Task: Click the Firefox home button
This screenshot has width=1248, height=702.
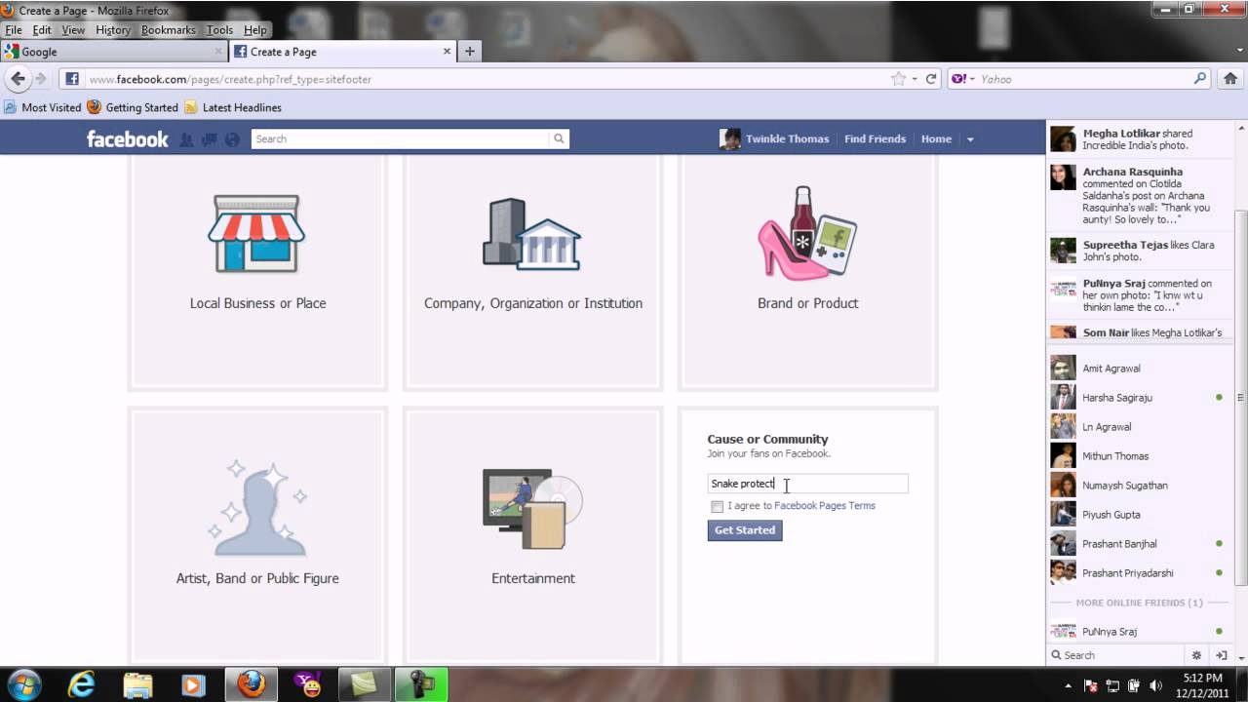Action: click(1230, 79)
